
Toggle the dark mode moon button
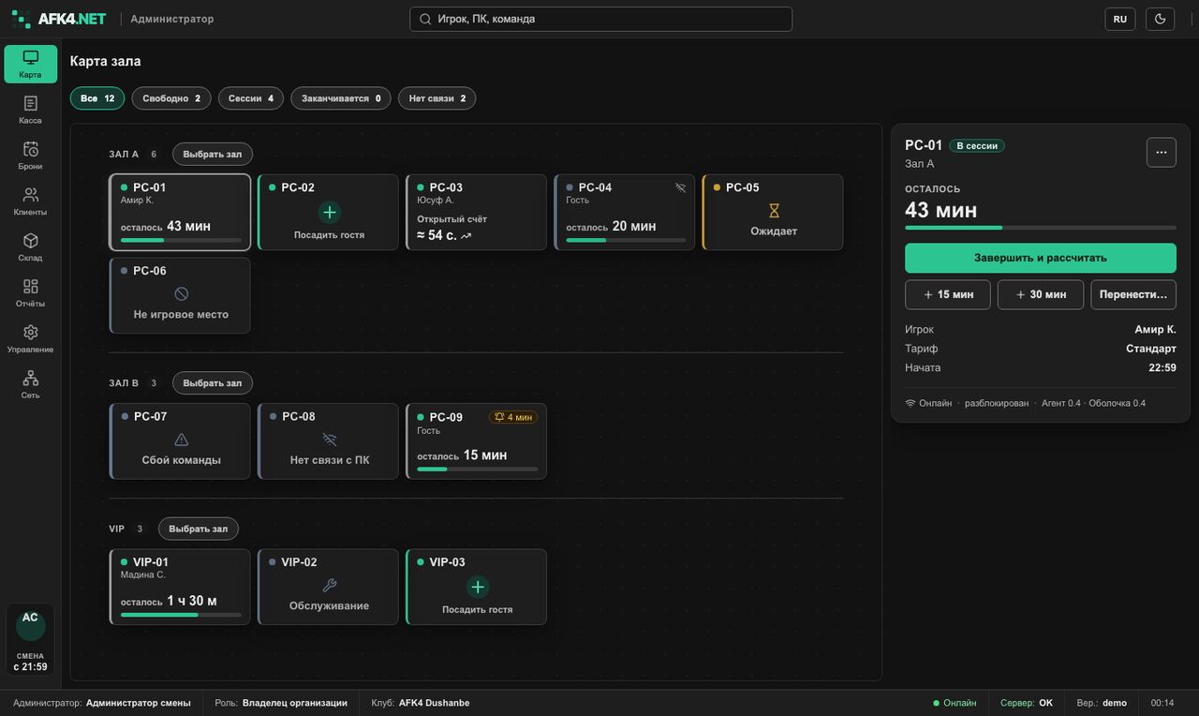click(x=1161, y=19)
